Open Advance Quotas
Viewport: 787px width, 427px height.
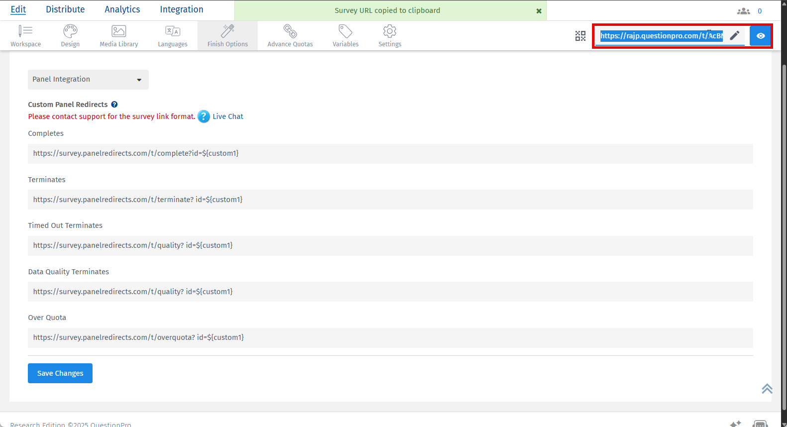pyautogui.click(x=290, y=36)
